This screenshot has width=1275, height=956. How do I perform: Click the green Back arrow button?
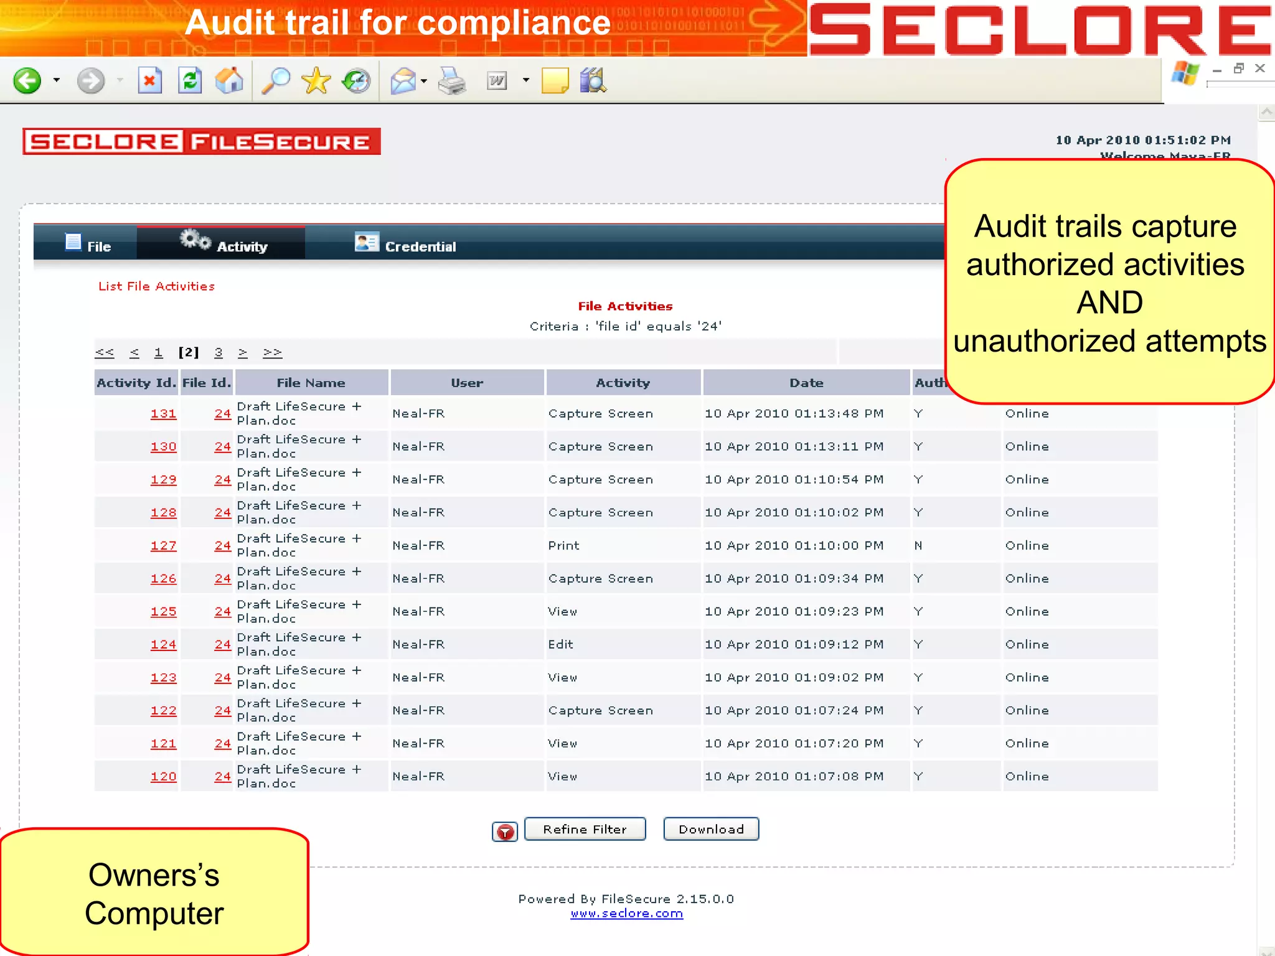pos(27,80)
